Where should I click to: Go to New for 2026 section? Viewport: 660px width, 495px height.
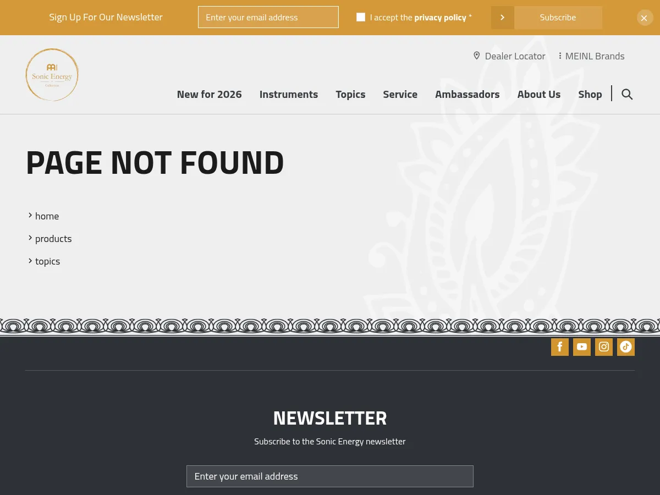[209, 94]
